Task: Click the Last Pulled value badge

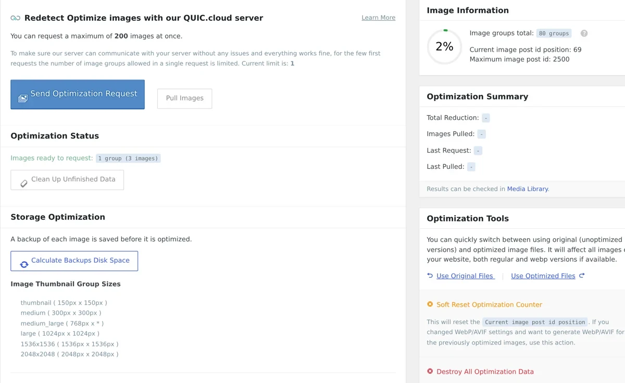Action: [471, 167]
